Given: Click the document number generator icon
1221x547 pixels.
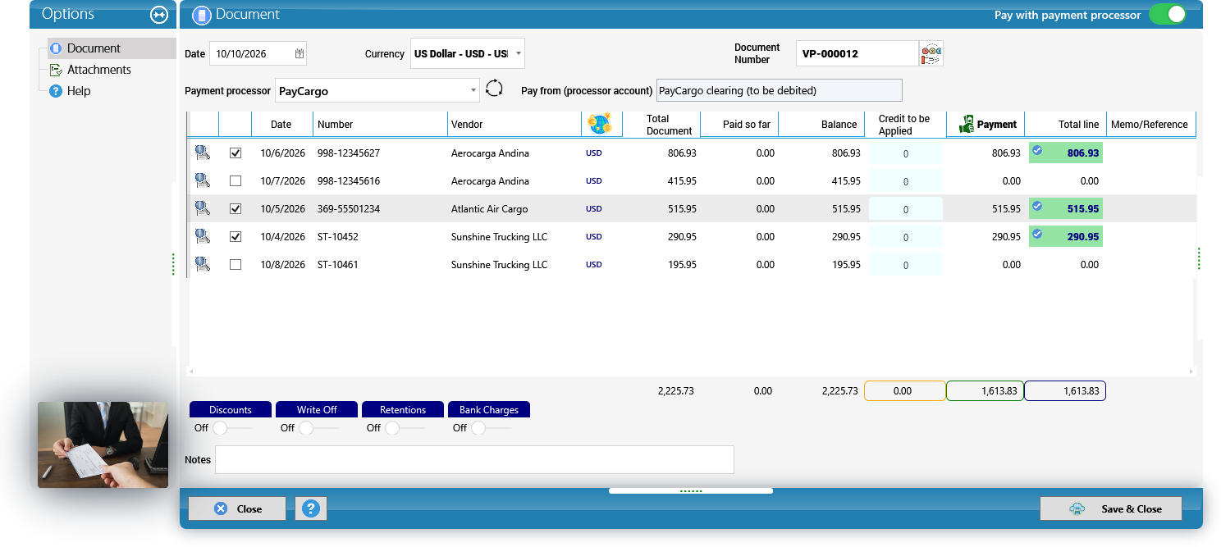Looking at the screenshot, I should pos(931,53).
